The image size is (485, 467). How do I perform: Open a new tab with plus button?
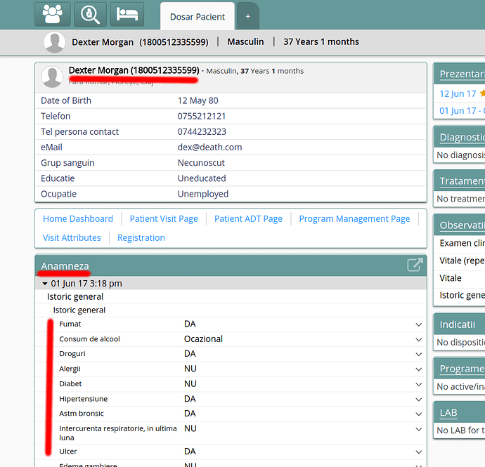[247, 16]
